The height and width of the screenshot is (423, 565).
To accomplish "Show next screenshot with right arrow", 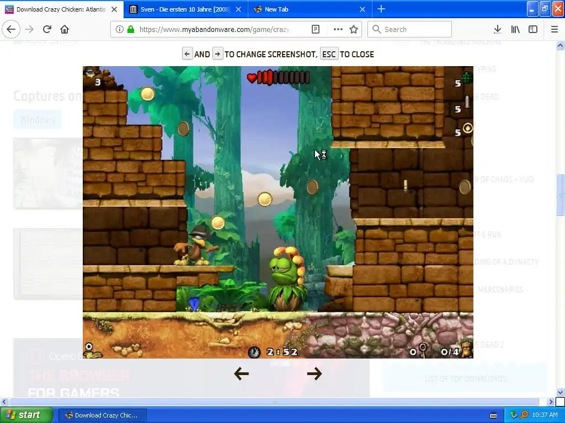I will click(314, 374).
